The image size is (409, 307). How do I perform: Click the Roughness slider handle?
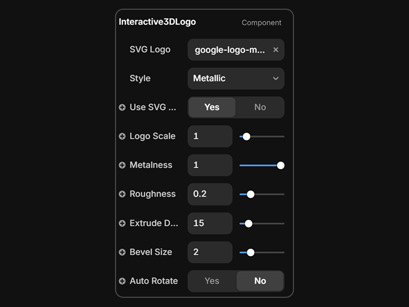[x=251, y=194]
